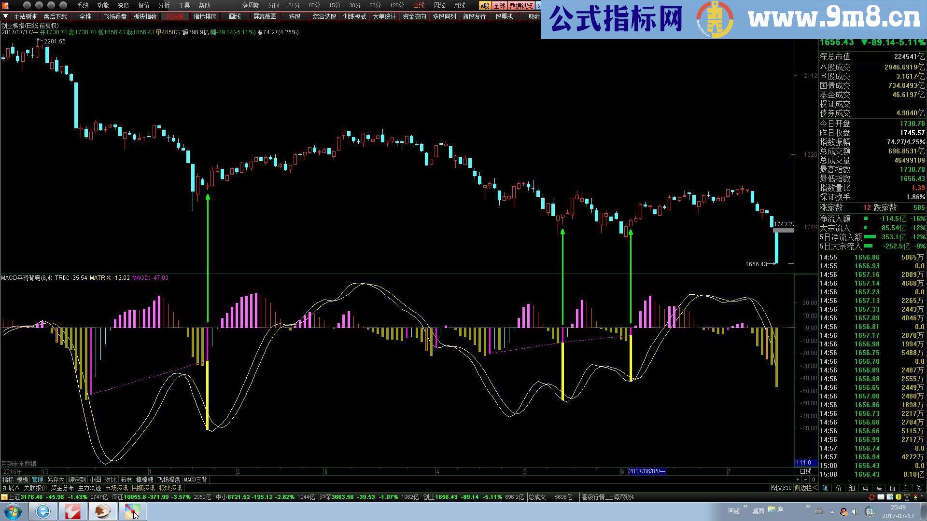The image size is (927, 521).
Task: Open Internet Explorer from taskbar
Action: [43, 511]
